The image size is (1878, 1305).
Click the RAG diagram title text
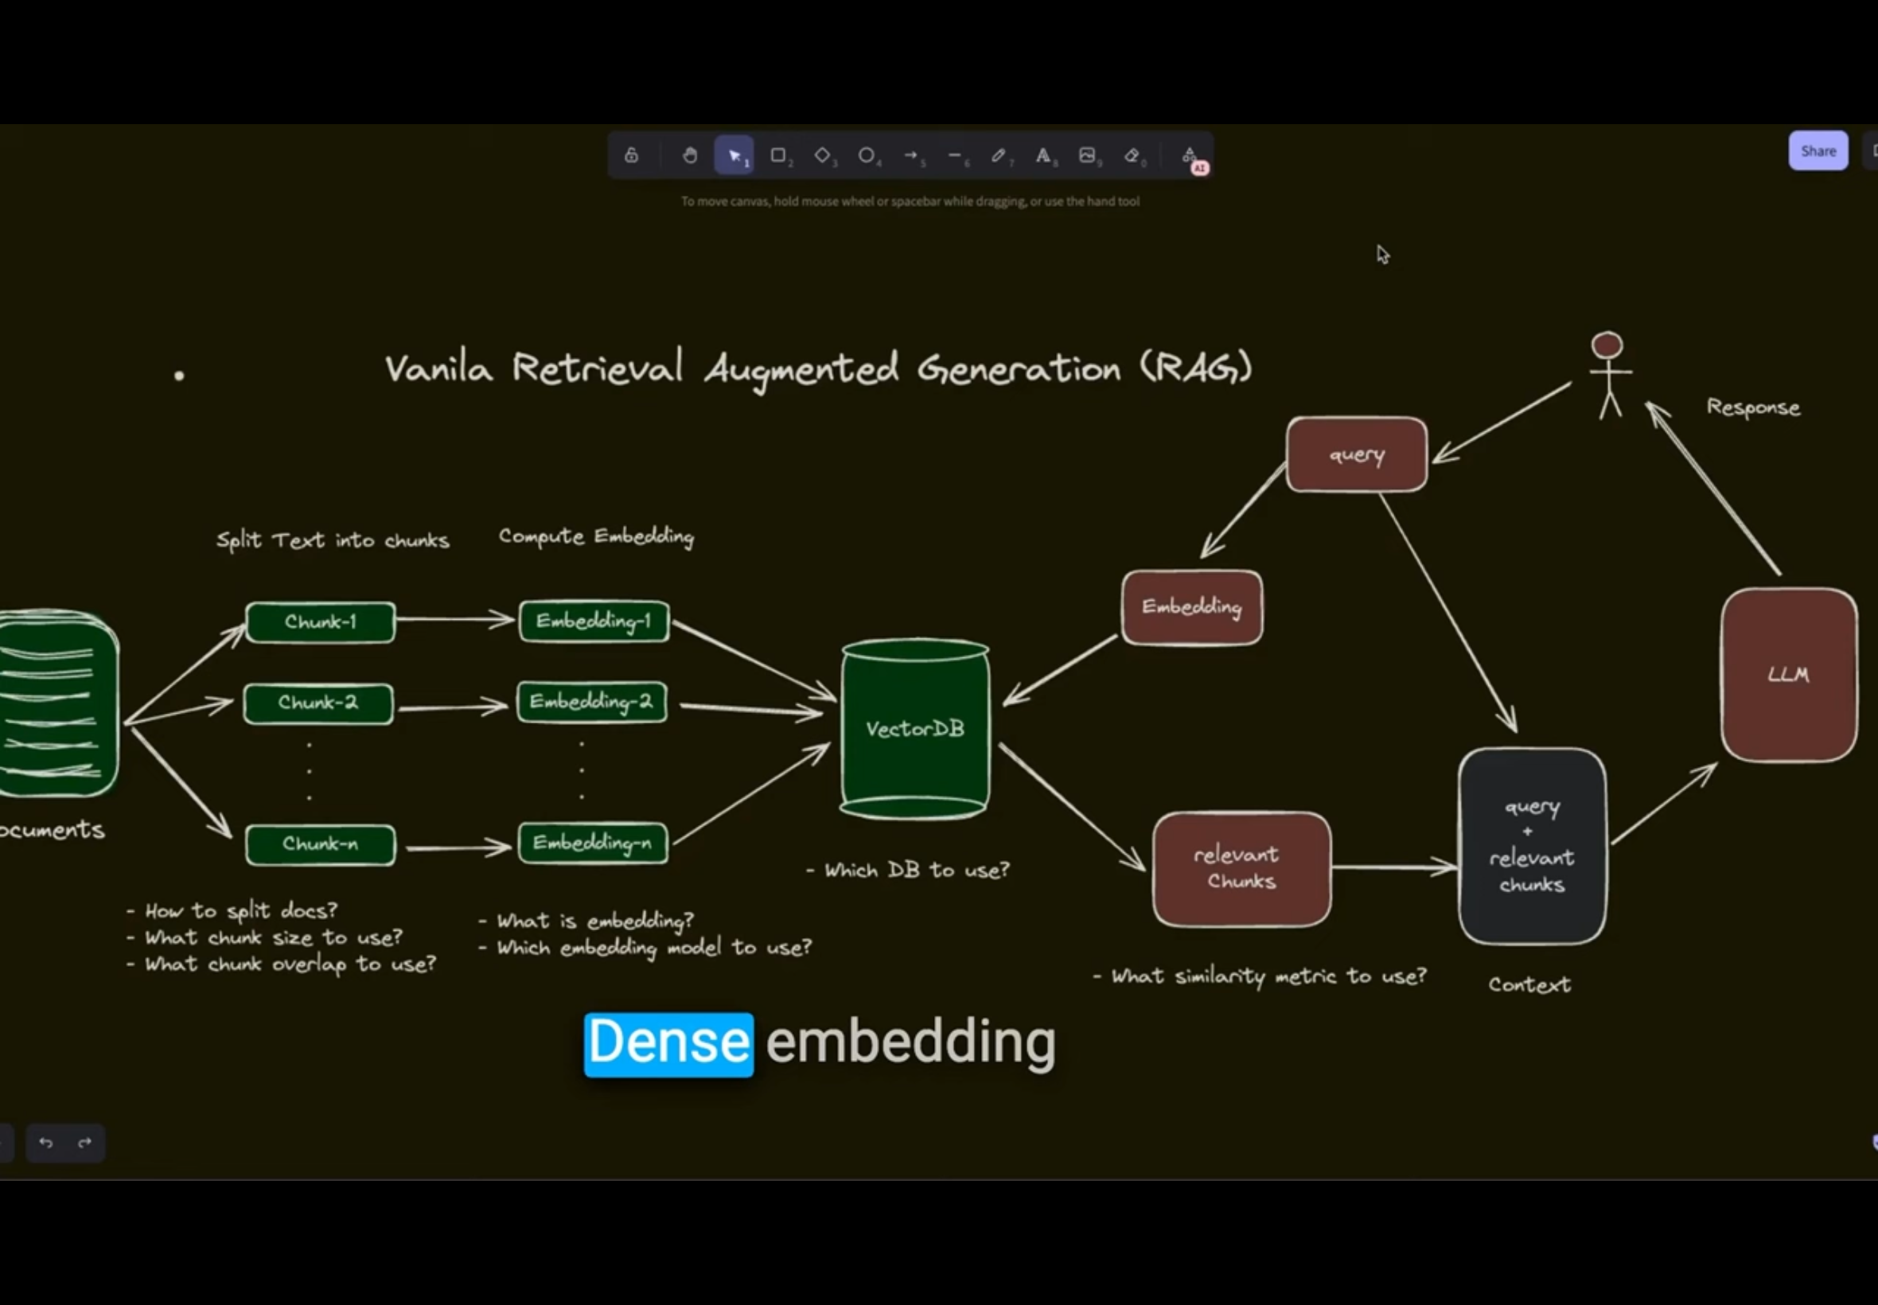tap(817, 369)
